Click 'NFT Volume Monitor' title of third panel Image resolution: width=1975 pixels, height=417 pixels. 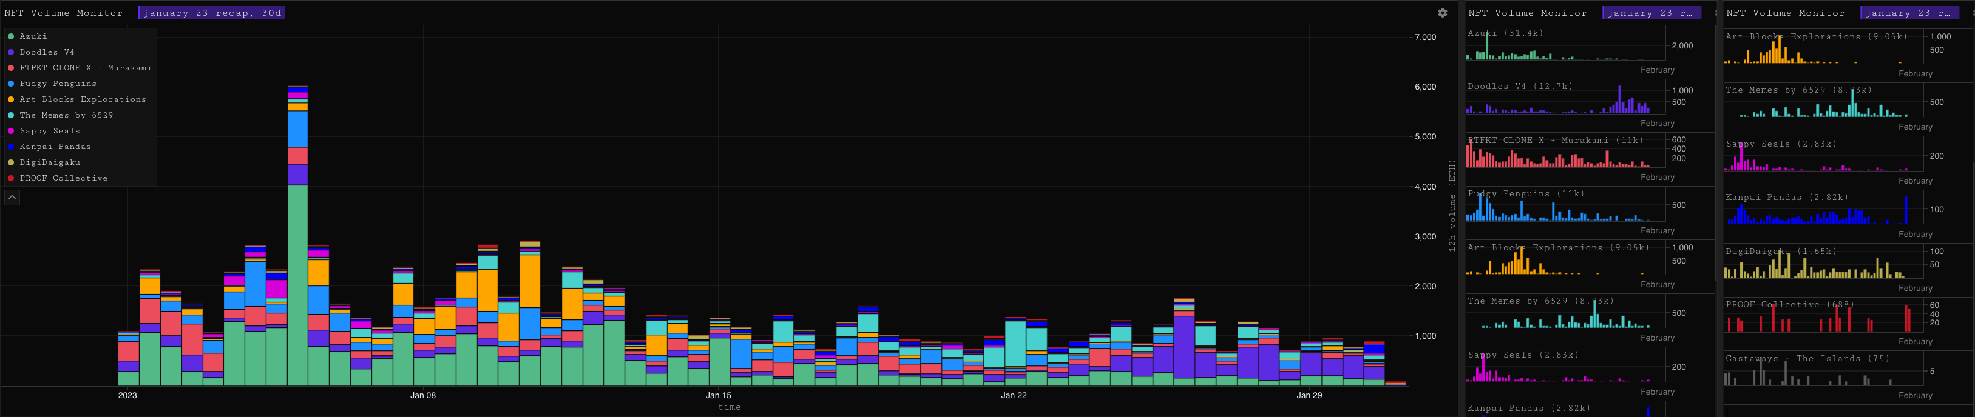coord(1785,13)
